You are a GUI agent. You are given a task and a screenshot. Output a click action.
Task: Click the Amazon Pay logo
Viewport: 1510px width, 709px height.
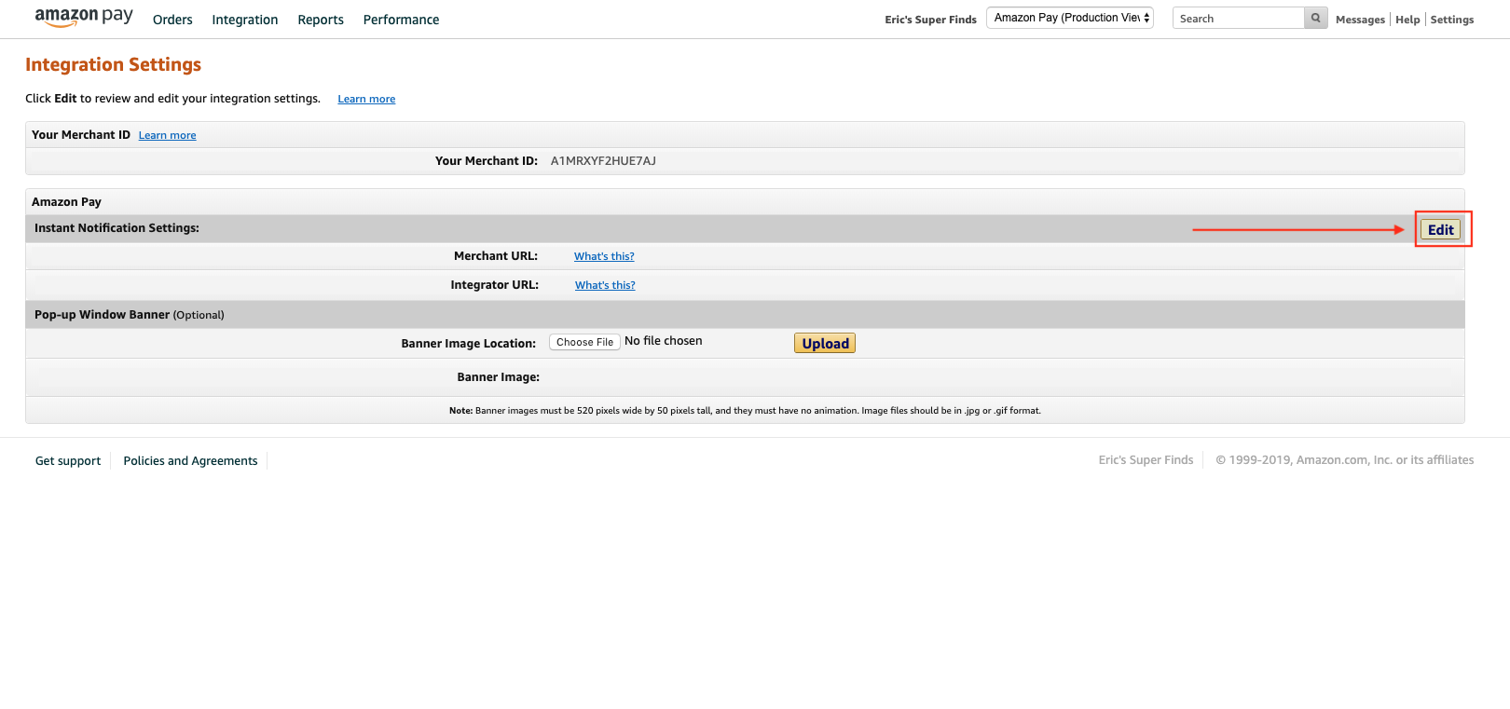[84, 18]
